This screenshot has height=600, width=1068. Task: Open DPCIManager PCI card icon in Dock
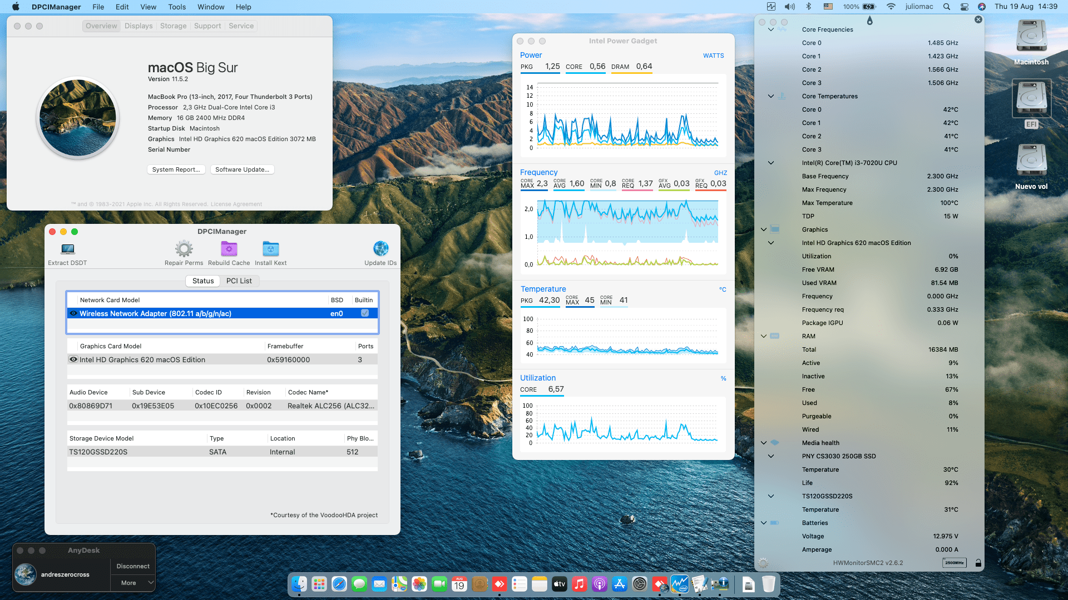click(x=719, y=584)
